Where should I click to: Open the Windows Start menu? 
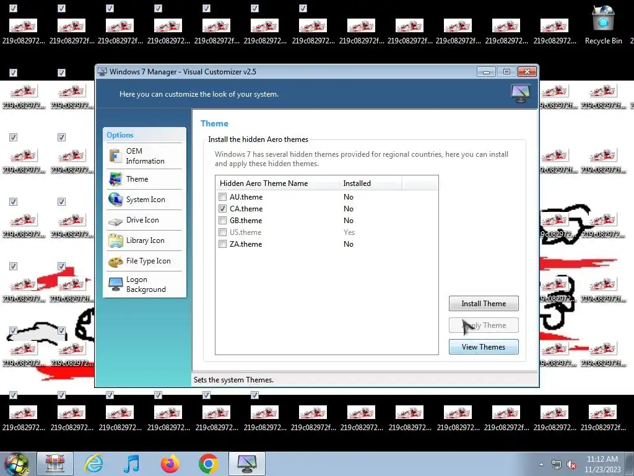16,464
